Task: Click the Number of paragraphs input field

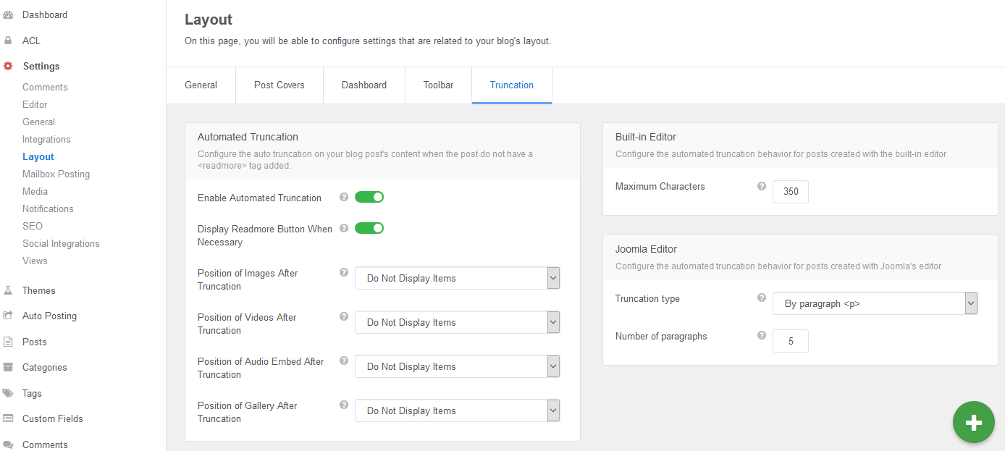Action: pyautogui.click(x=791, y=341)
